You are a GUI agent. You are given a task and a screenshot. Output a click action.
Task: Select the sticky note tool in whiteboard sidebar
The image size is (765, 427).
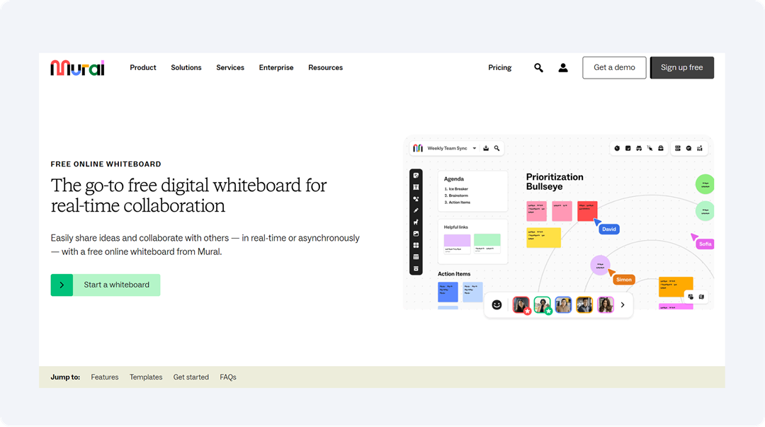pyautogui.click(x=416, y=176)
